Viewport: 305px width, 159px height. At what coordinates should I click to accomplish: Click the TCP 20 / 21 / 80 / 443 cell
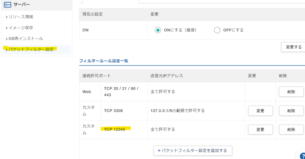tap(121, 92)
